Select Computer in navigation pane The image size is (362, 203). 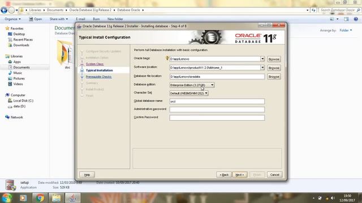[18, 95]
